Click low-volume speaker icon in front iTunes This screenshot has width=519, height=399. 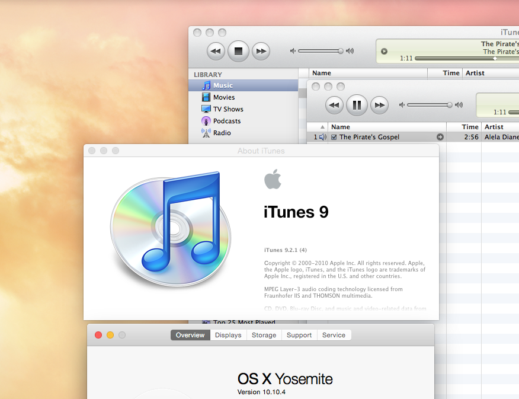tap(402, 105)
